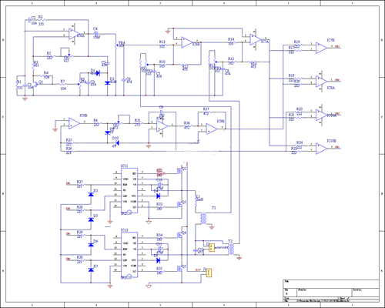This screenshot has width=385, height=308.
Task: Select resistor R2 near C2
Action: tap(42, 20)
